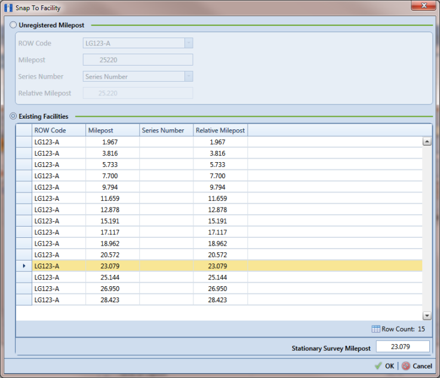The width and height of the screenshot is (440, 378).
Task: Select row with milepost 5.733
Action: 219,165
